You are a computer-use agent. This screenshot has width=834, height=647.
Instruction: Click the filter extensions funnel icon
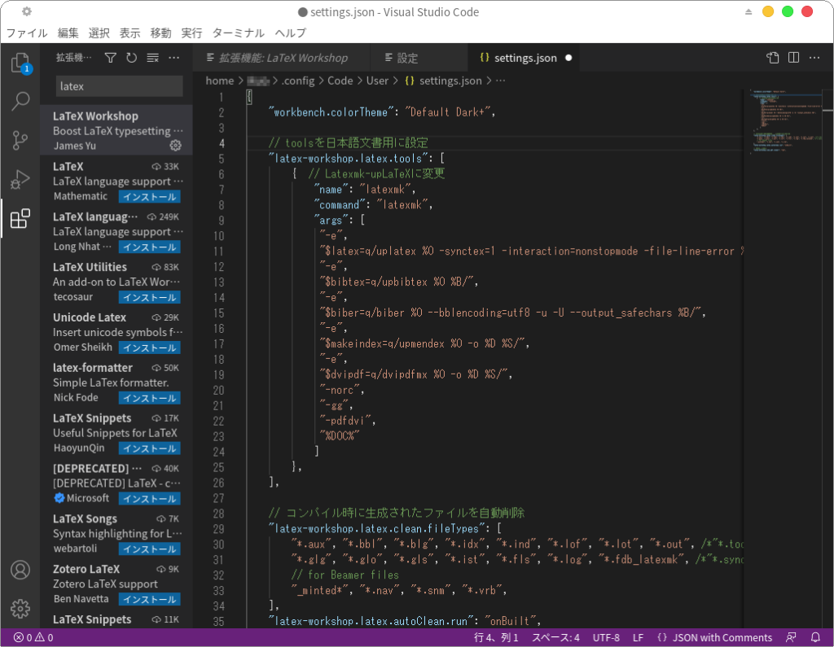pos(111,58)
